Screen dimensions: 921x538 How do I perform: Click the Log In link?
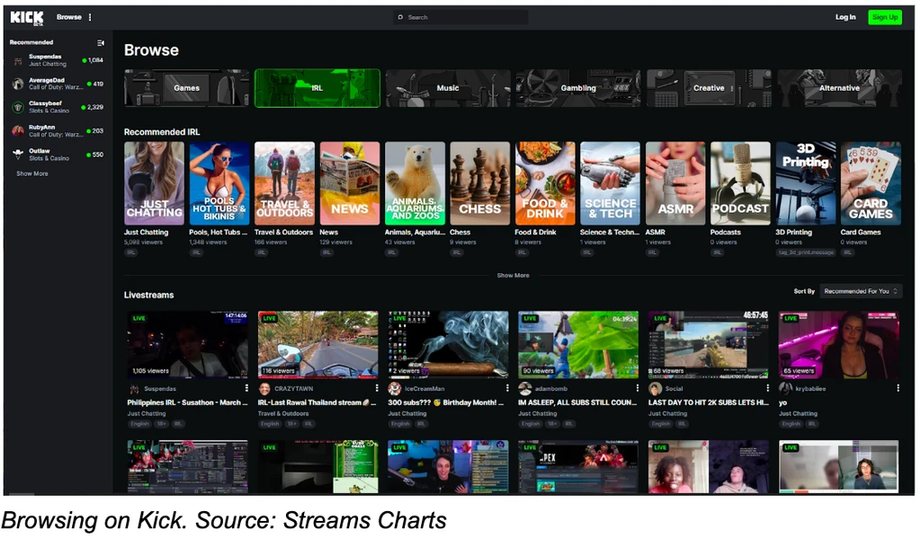(x=845, y=17)
